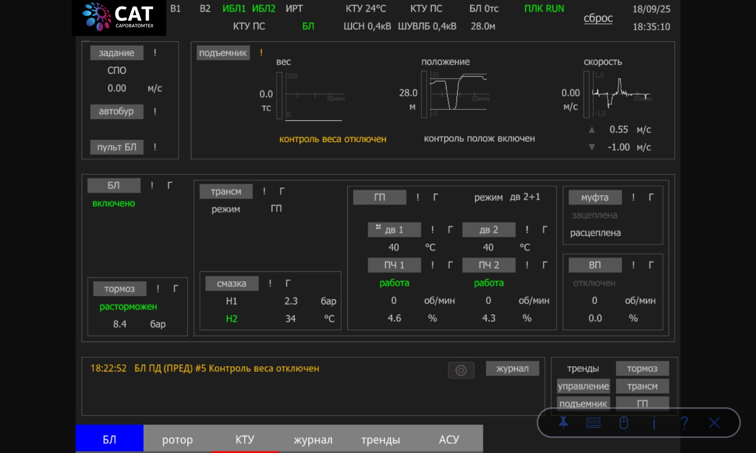Click the vertical weight bar gauge beside 0.0 тс
This screenshot has width=756, height=453.
click(279, 95)
